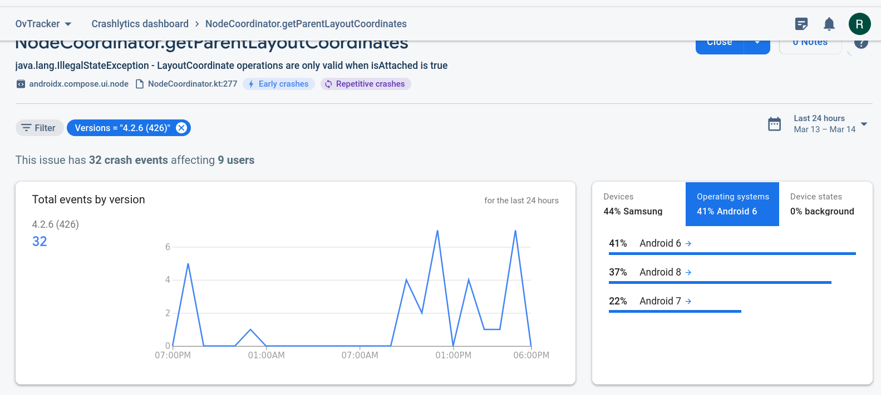881x395 pixels.
Task: Remove the Versions 4.2.6 filter chip
Action: point(181,128)
